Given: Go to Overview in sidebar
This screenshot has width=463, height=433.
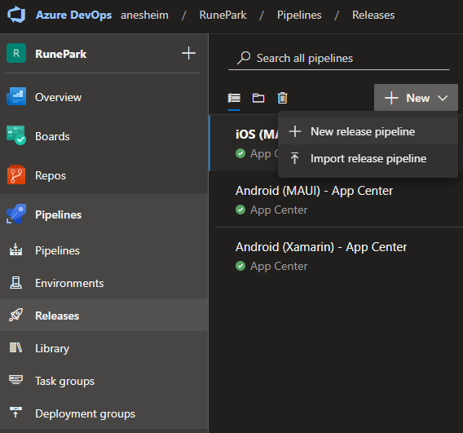Looking at the screenshot, I should click(58, 97).
